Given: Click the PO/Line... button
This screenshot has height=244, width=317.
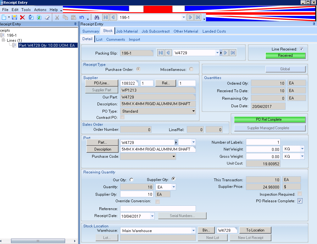Looking at the screenshot, I should 102,83.
